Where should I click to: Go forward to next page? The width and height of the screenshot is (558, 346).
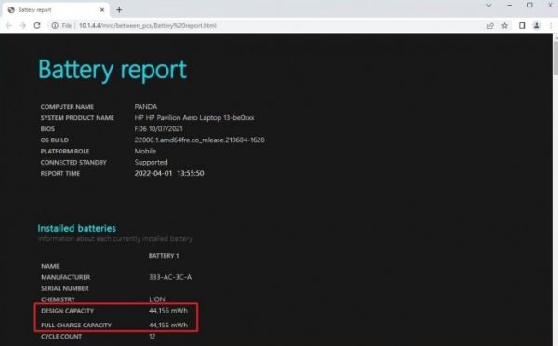coord(22,26)
